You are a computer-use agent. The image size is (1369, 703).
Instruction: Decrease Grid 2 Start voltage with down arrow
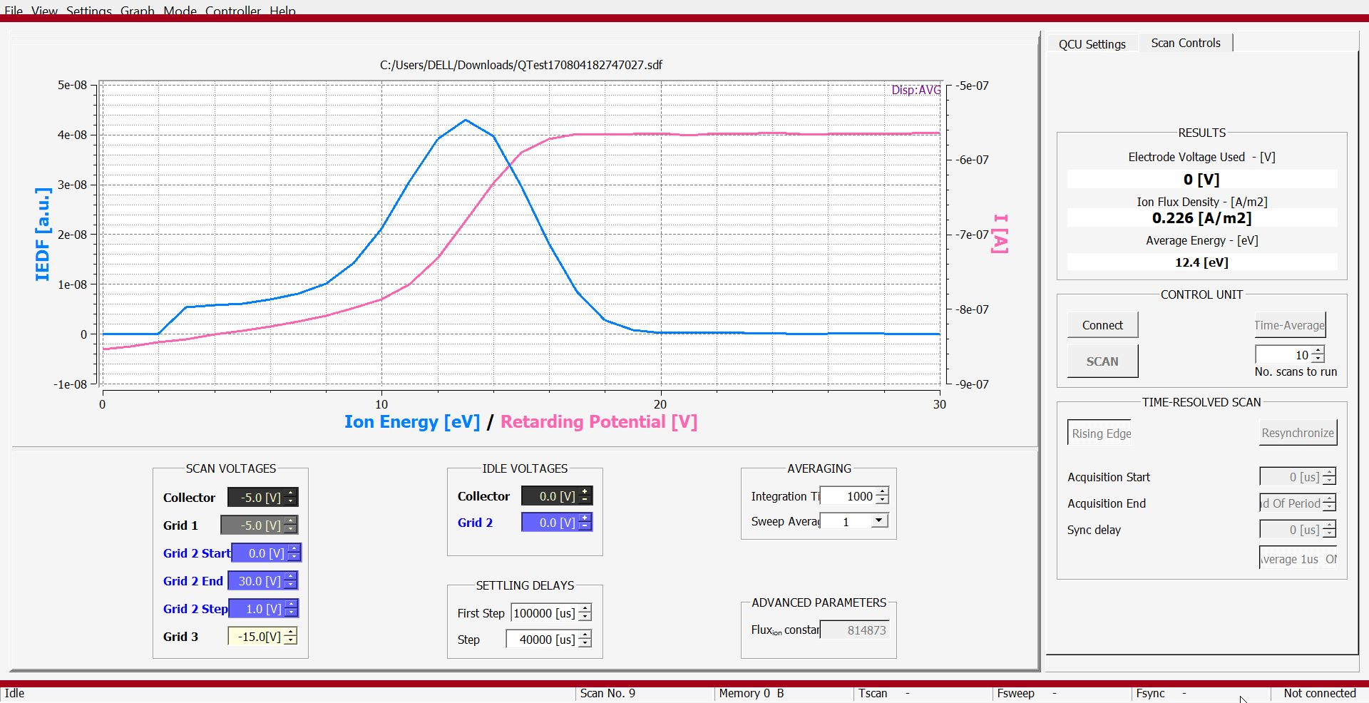pos(294,558)
